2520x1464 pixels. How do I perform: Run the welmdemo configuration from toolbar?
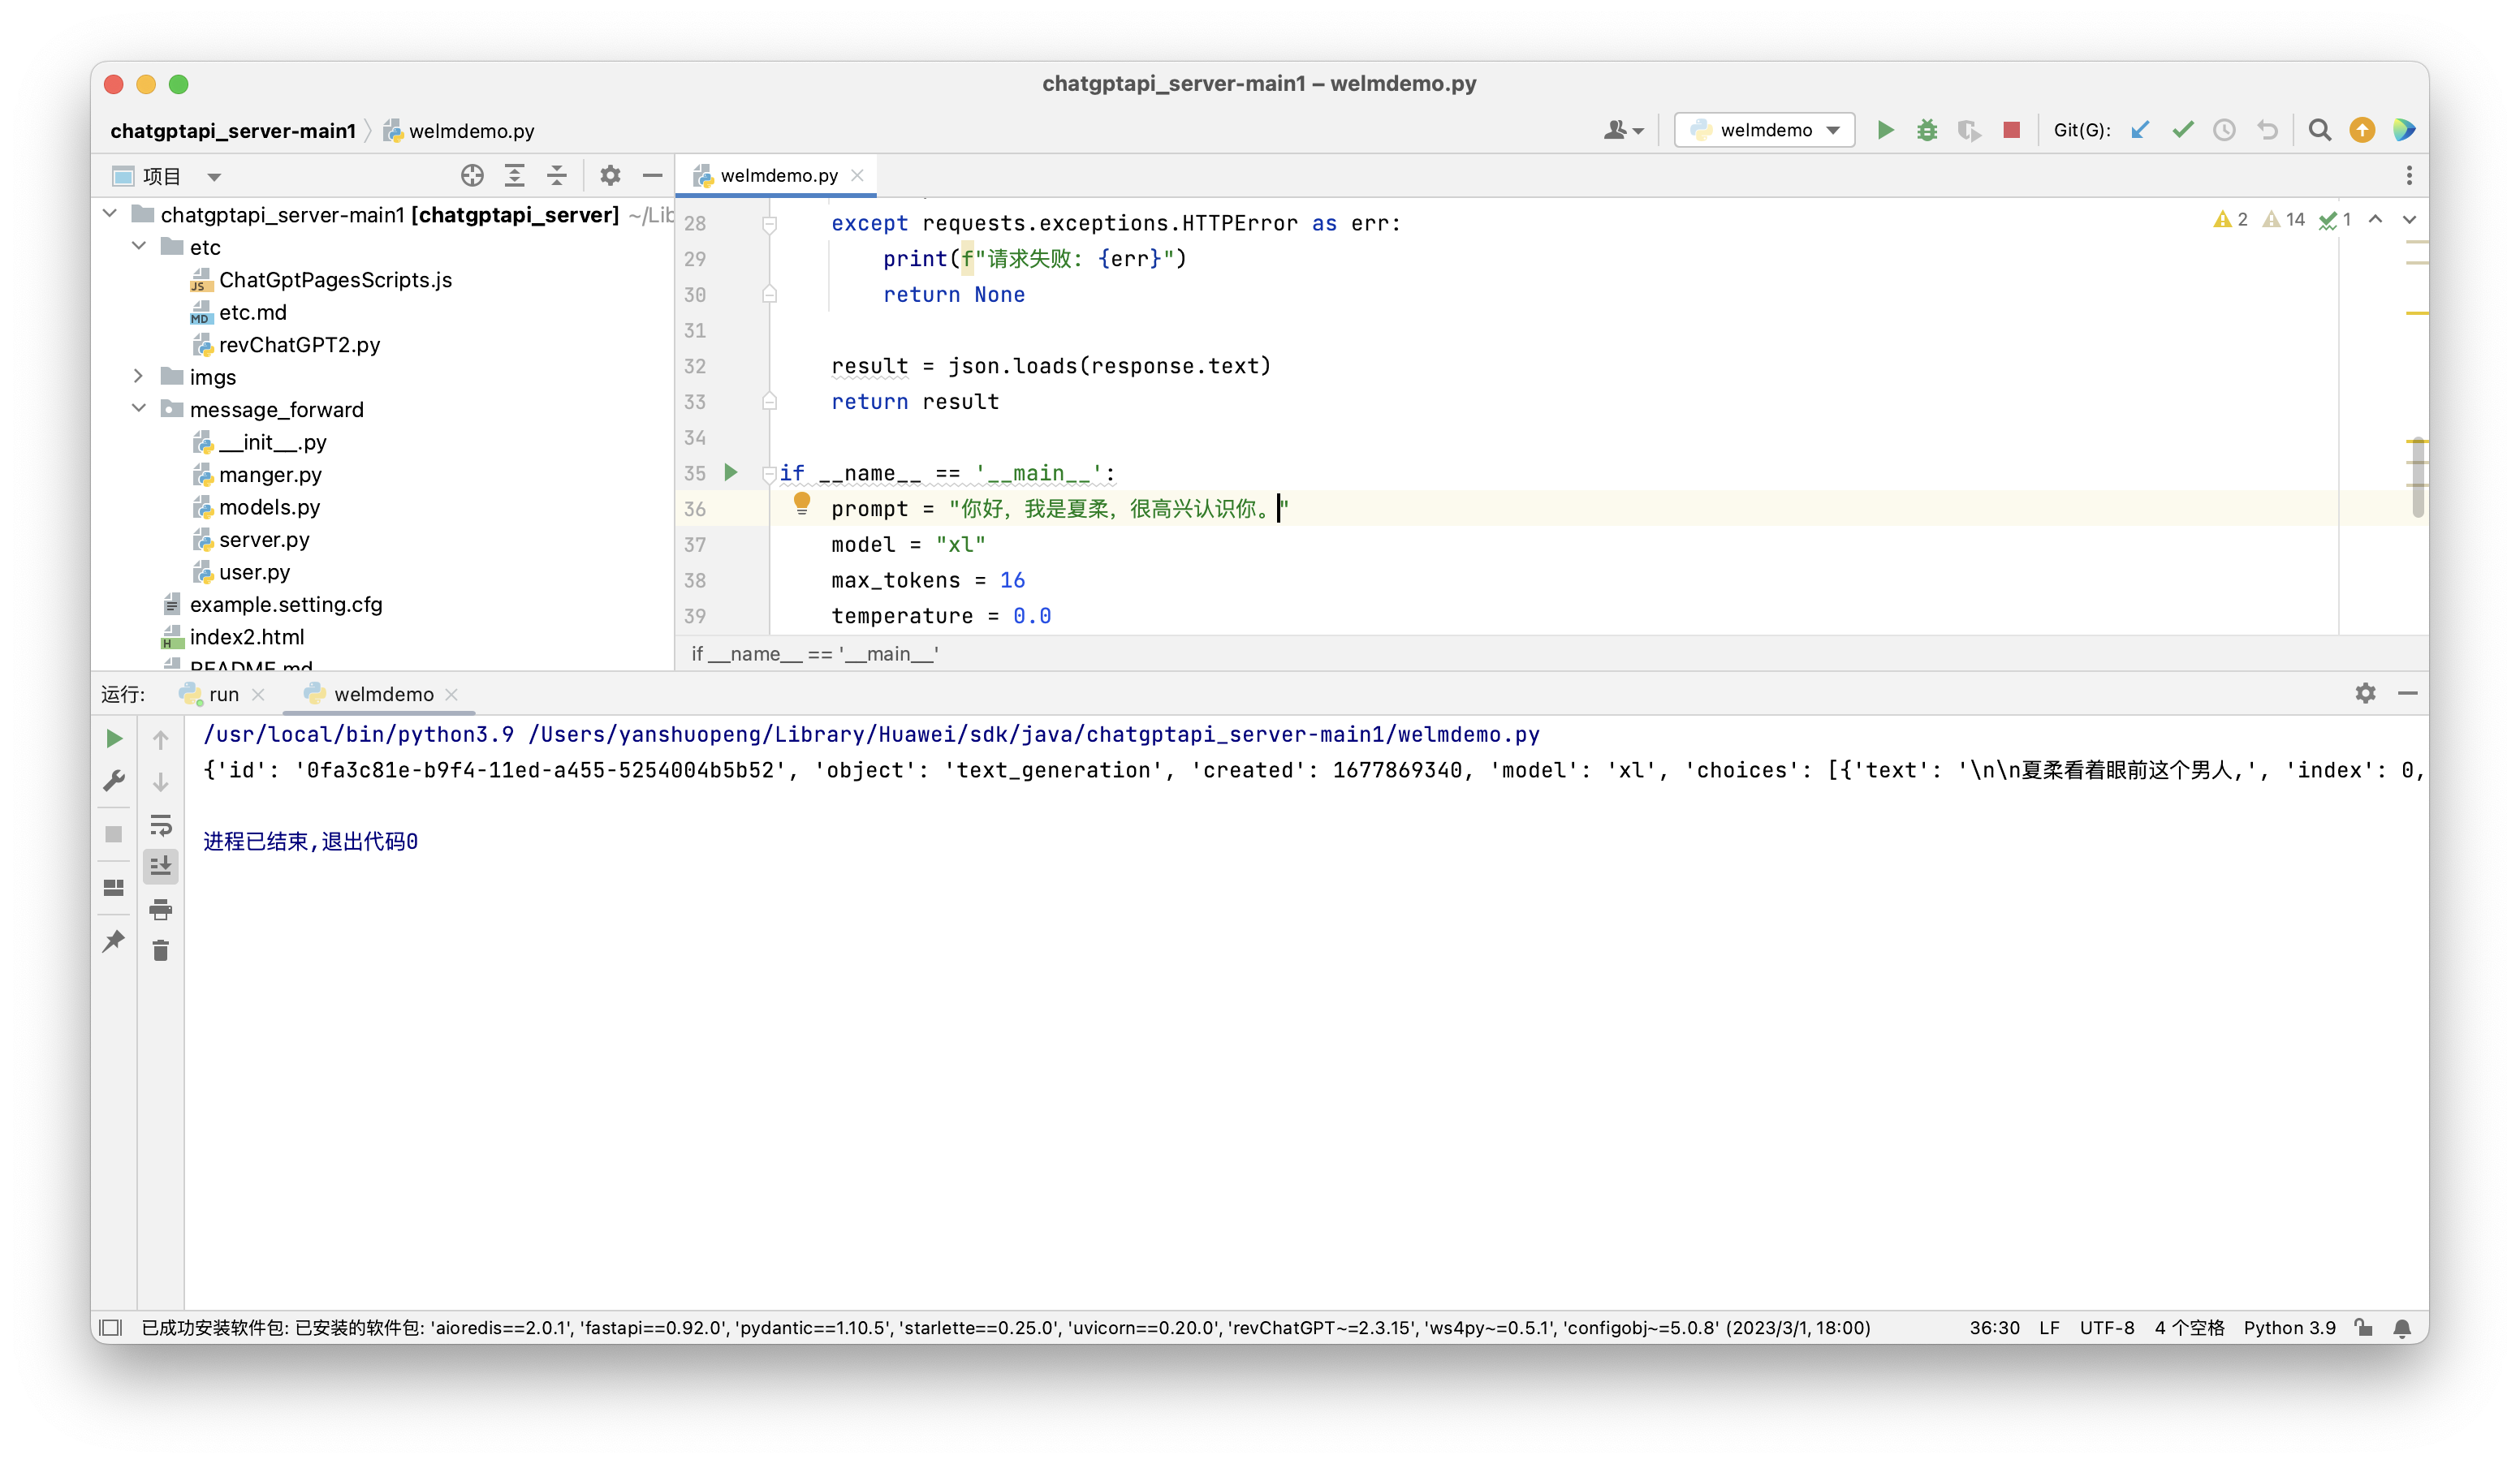1885,130
